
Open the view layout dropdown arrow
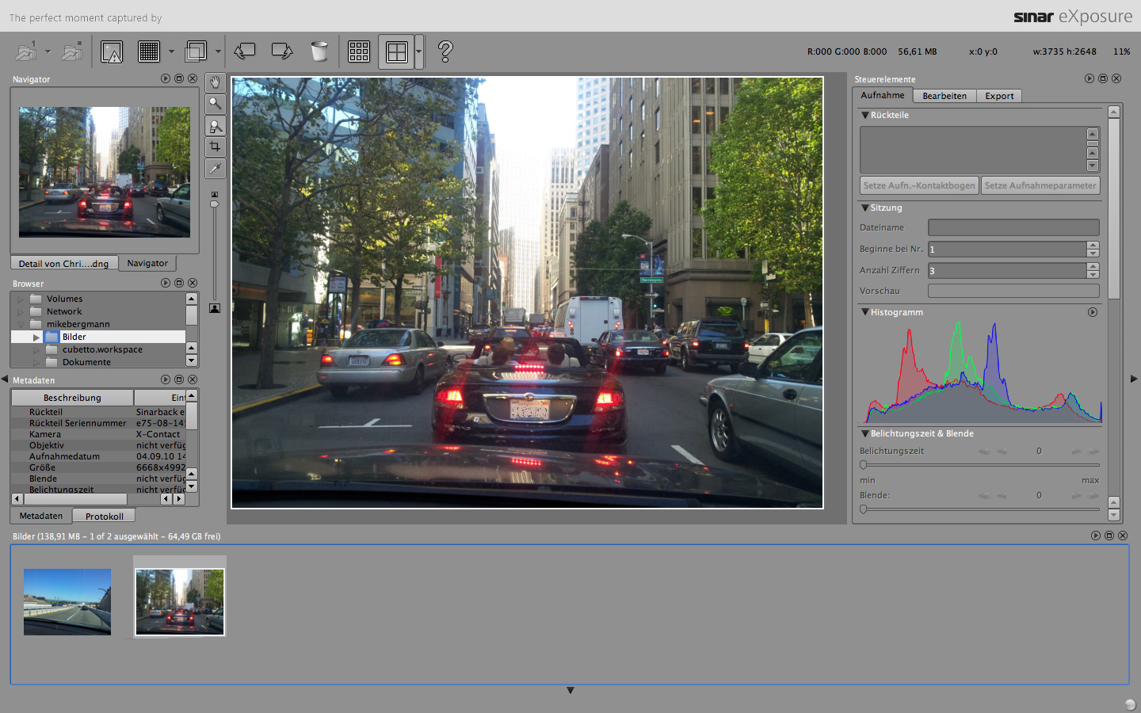(418, 52)
